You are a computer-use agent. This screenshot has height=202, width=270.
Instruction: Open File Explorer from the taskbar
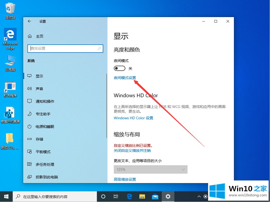click(142, 196)
